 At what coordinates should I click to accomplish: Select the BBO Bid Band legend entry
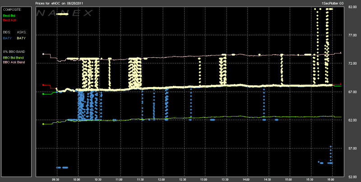tap(12, 57)
